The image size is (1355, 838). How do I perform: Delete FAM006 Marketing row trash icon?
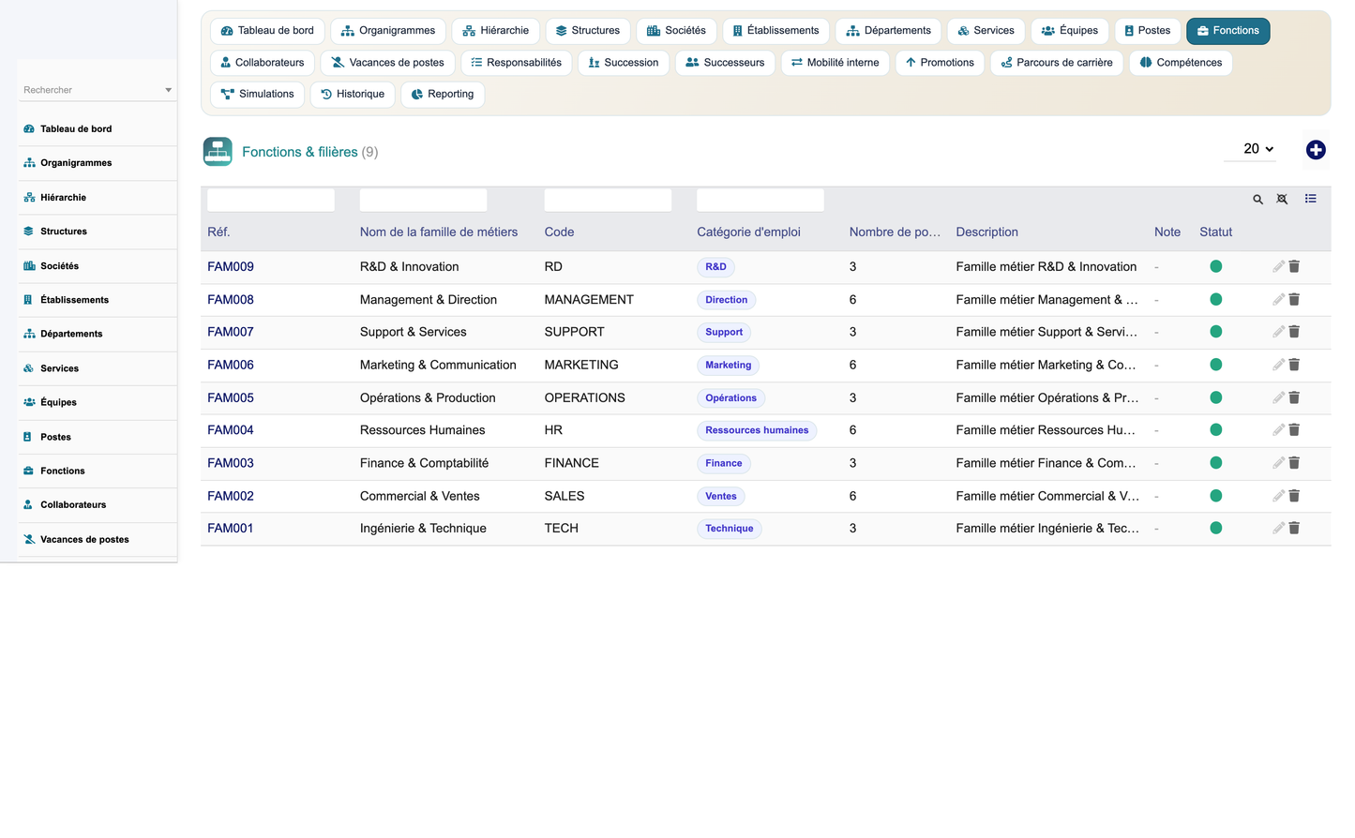pyautogui.click(x=1294, y=365)
